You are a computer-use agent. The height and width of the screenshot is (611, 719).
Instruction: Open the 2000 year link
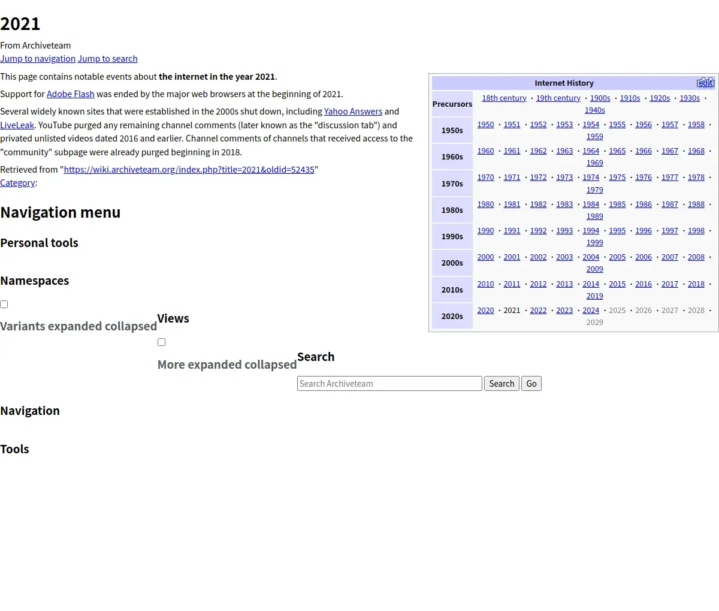coord(486,257)
